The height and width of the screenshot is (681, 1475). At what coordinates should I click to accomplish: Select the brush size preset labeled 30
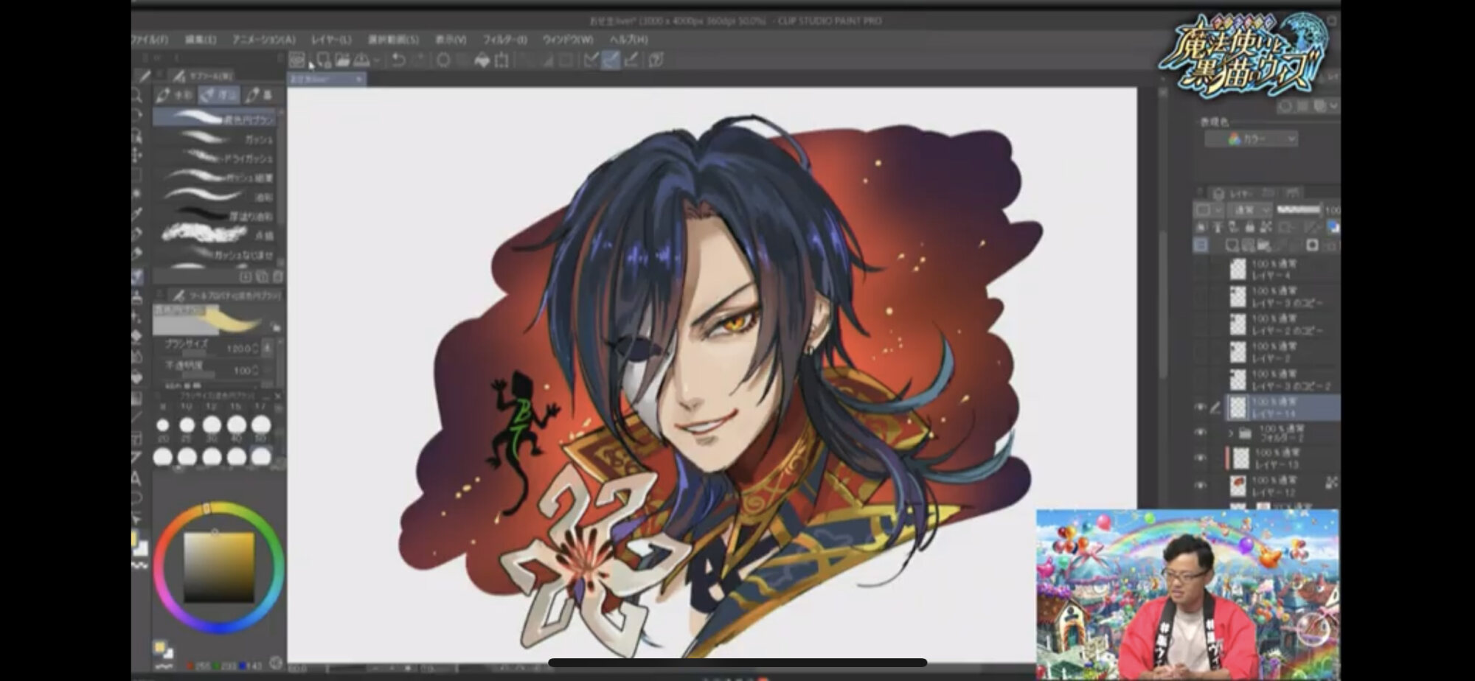[x=212, y=428]
